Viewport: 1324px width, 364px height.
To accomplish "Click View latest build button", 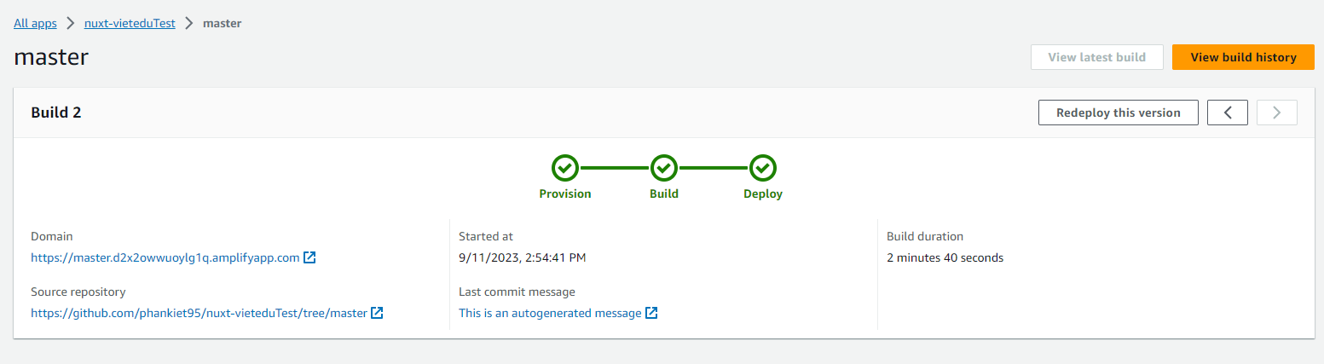I will (x=1096, y=57).
